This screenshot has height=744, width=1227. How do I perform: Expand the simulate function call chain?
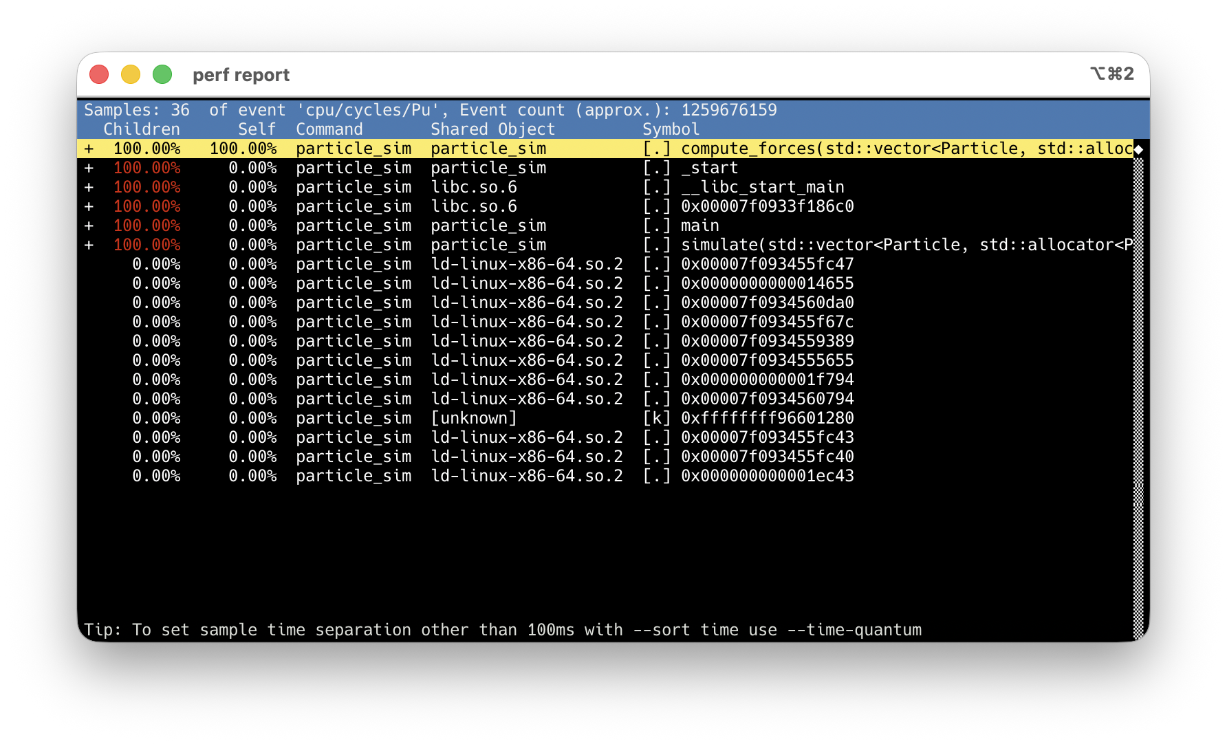(x=89, y=245)
